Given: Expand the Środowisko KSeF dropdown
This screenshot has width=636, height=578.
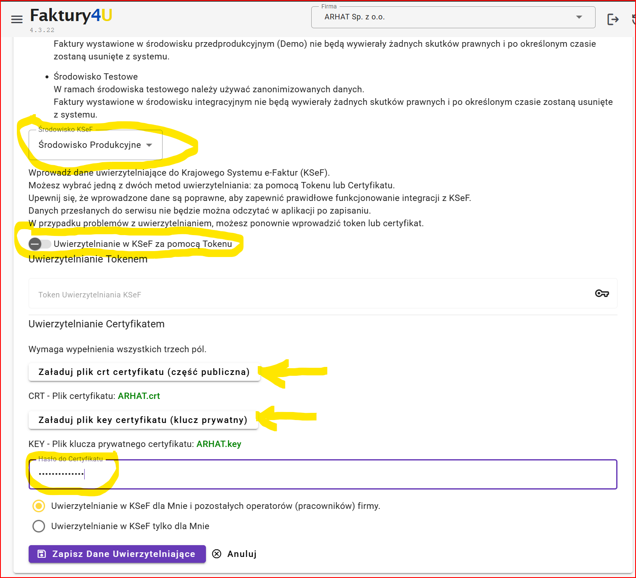Looking at the screenshot, I should (95, 145).
